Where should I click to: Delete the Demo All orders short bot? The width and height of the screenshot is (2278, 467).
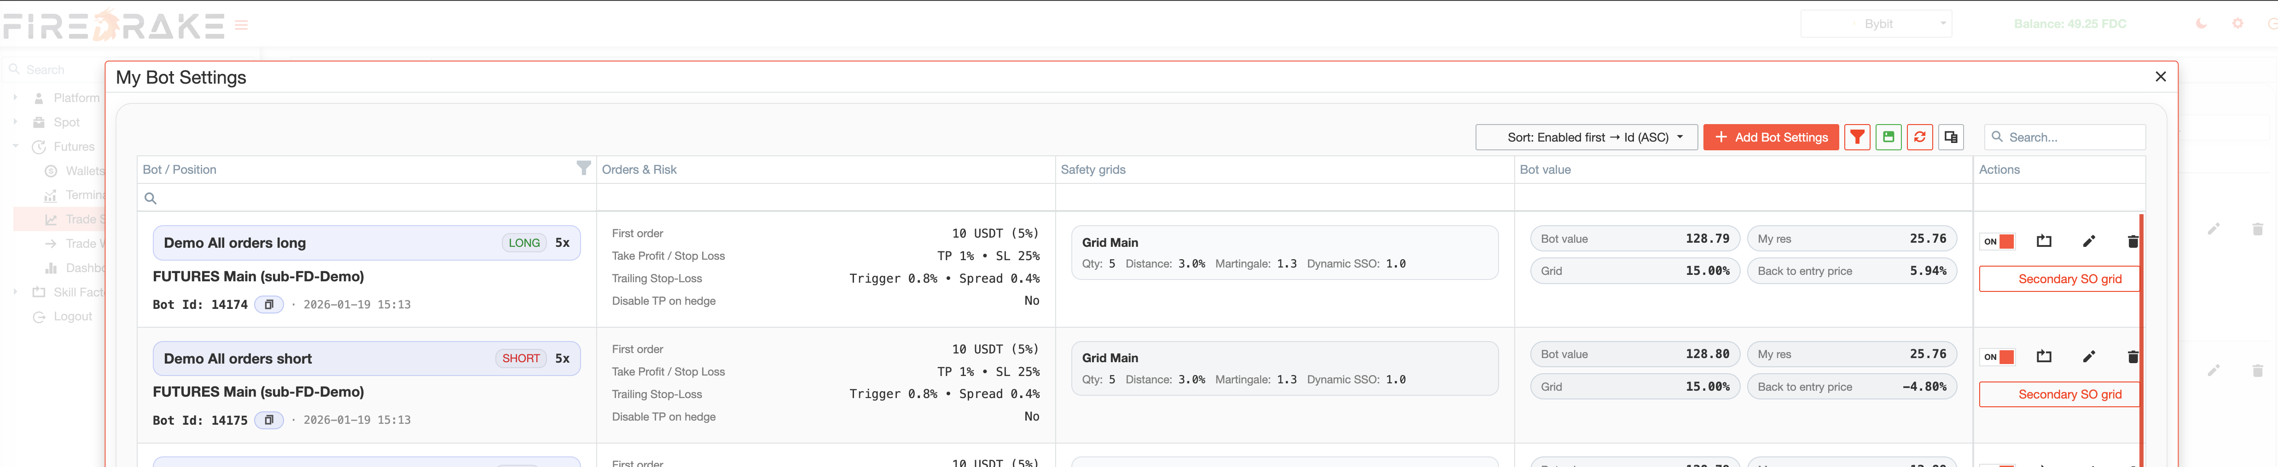2134,356
